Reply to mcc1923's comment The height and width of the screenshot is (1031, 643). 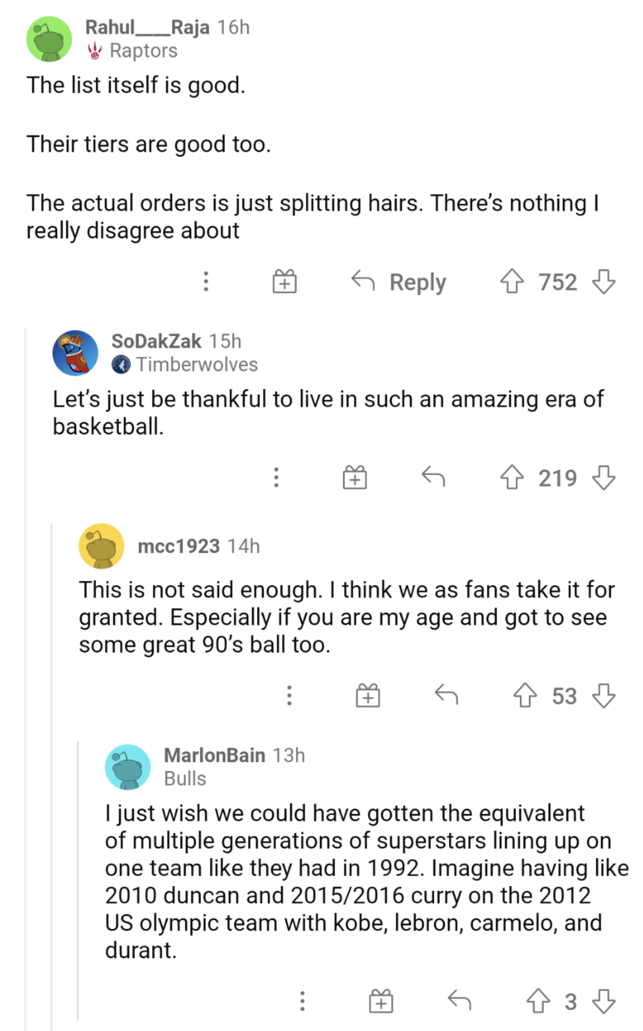click(446, 695)
